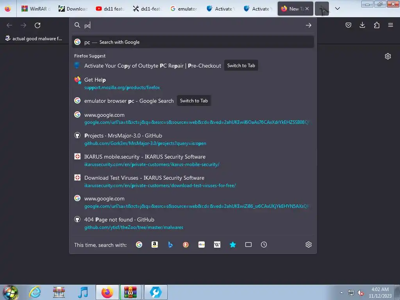The width and height of the screenshot is (400, 300).
Task: Reload the current page
Action: (x=37, y=25)
